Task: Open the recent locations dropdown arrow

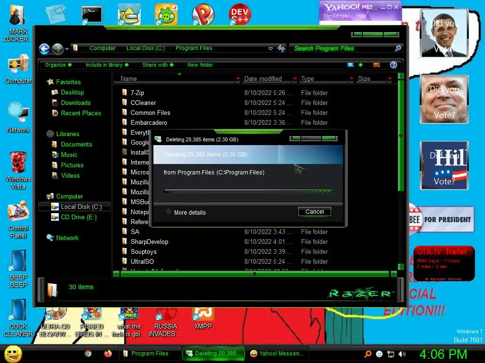Action: point(67,49)
